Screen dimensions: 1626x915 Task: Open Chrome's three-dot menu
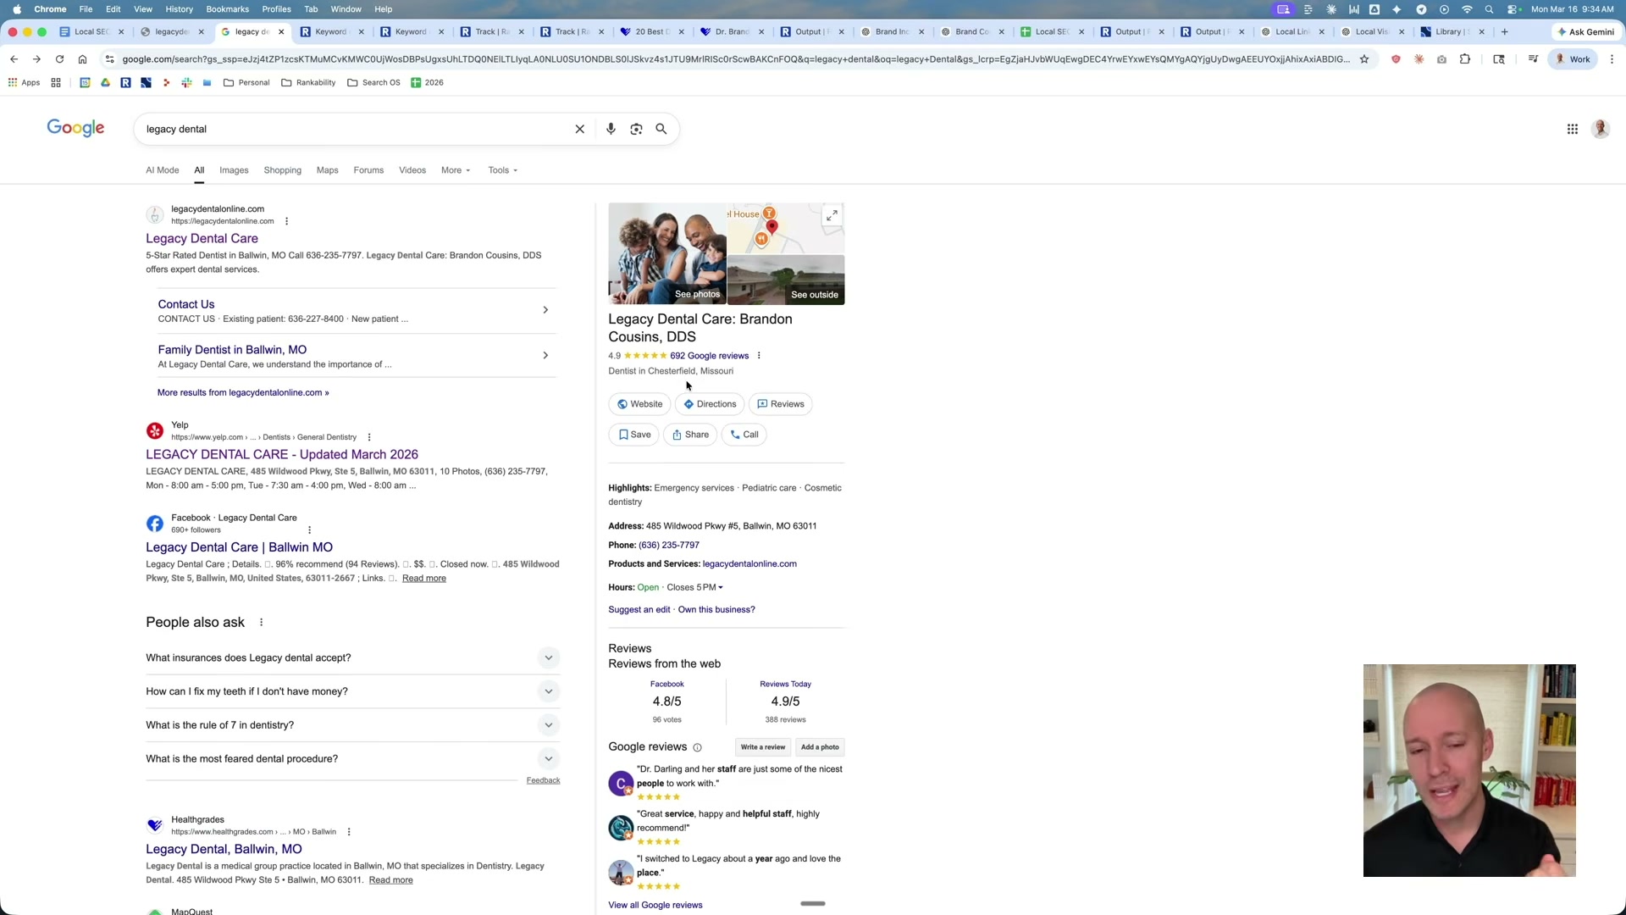coord(1612,59)
